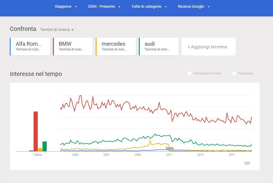Click the Nota marker on chart
273x183 pixels.
pos(170,148)
